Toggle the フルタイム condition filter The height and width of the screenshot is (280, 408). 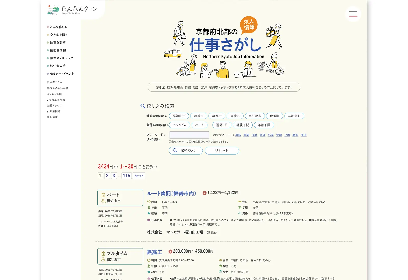180,125
